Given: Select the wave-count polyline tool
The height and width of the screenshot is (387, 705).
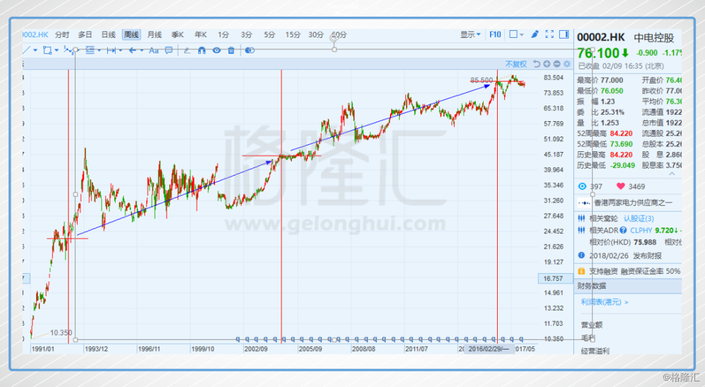Looking at the screenshot, I should pos(68,50).
